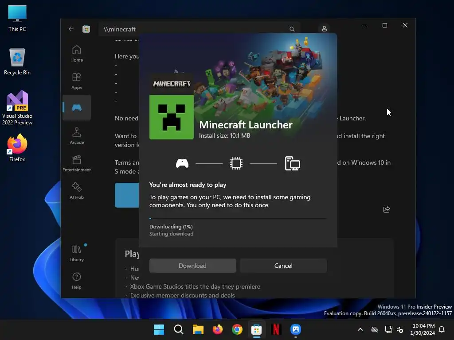Click the search magnifier in Store search box
This screenshot has height=340, width=454.
[x=292, y=29]
